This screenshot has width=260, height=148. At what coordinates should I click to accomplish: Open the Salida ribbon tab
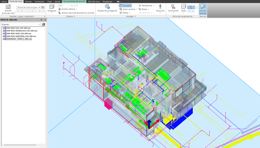tap(57, 2)
